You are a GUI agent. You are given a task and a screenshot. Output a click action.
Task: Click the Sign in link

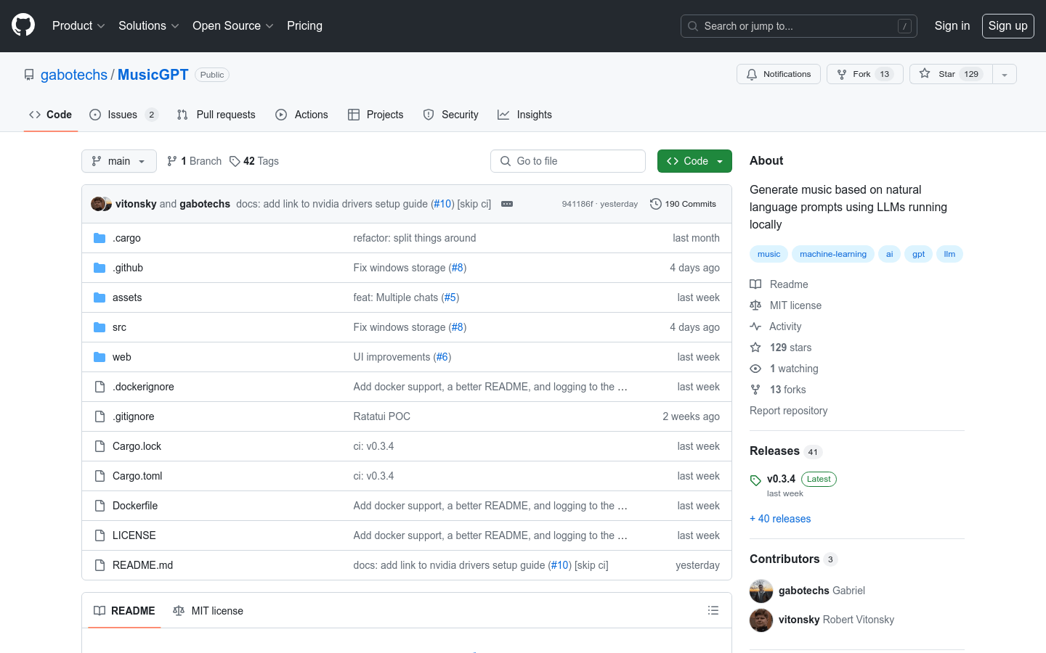point(952,25)
